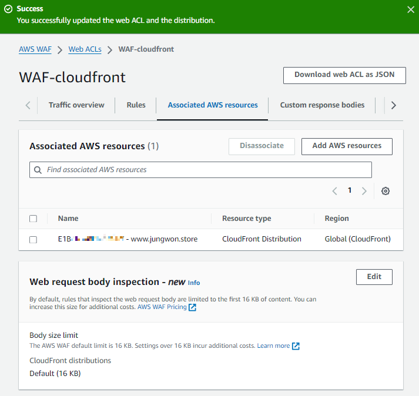The width and height of the screenshot is (419, 396).
Task: Open the AWS WAF breadcrumb link
Action: [35, 49]
